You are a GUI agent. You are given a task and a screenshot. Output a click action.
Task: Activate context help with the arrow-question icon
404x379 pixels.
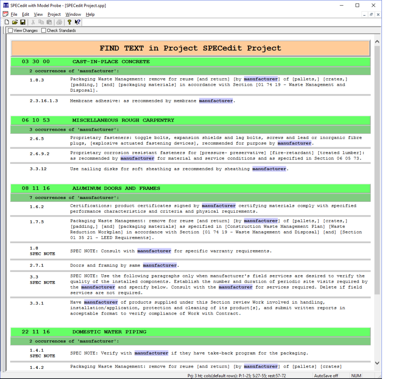pos(77,22)
